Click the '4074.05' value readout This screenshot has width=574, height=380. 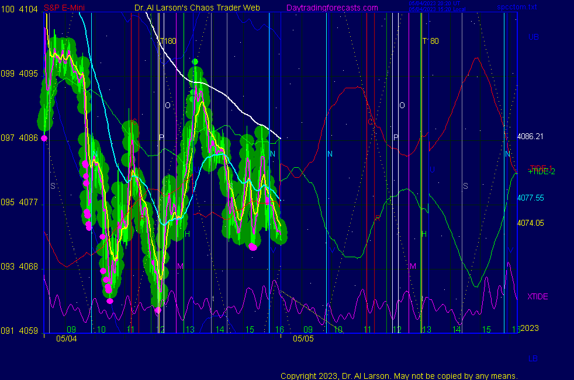530,223
